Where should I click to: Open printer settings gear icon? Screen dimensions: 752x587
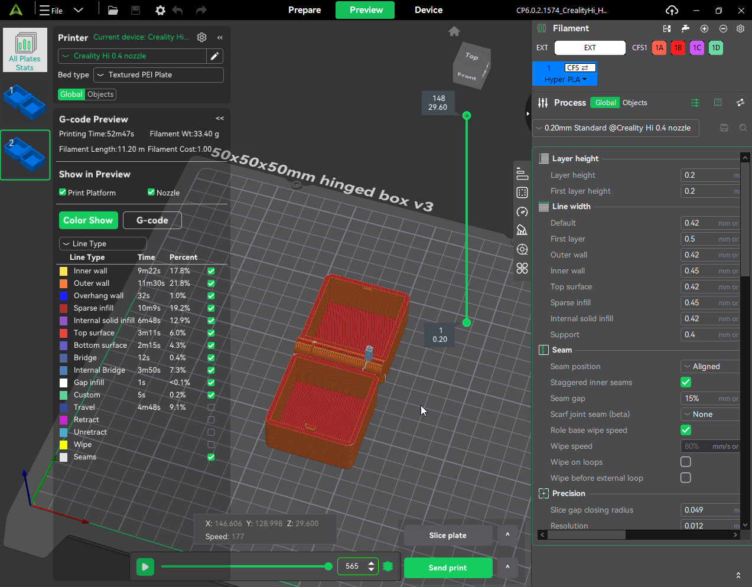coord(202,37)
